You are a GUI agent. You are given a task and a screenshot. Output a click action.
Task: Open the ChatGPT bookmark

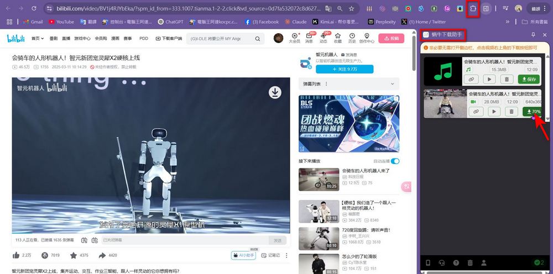[x=171, y=22]
